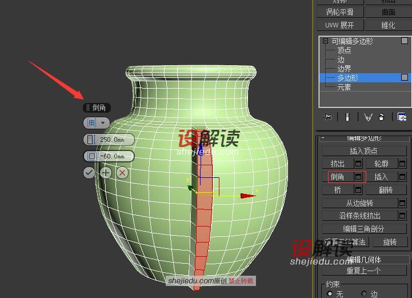Click the 倒角 button in panel
This screenshot has height=298, width=412.
(x=338, y=177)
